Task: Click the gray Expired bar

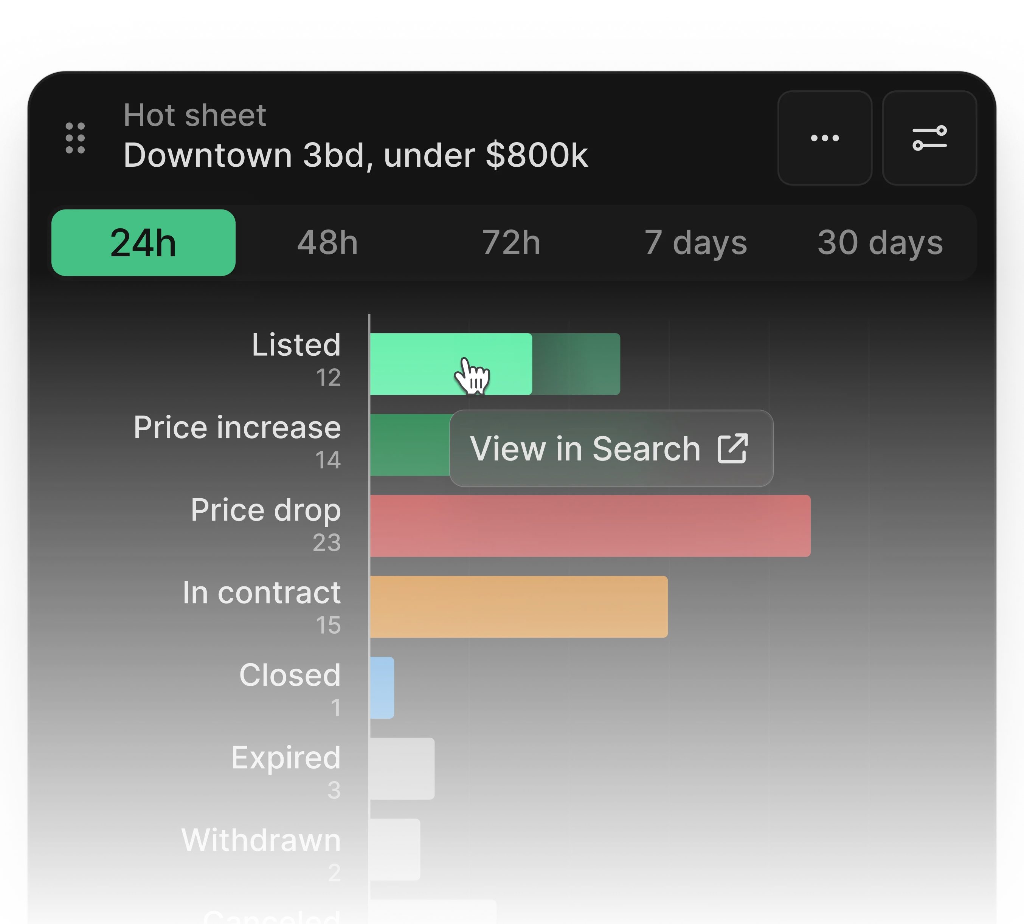Action: tap(402, 768)
